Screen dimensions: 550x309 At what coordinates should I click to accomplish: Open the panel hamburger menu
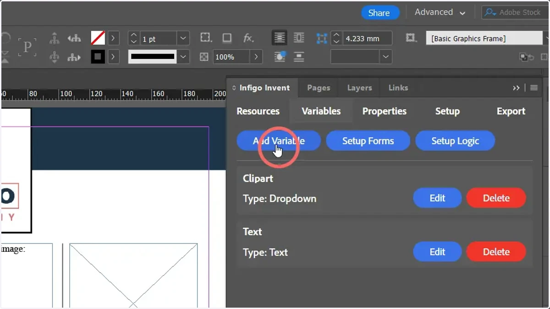(x=534, y=88)
